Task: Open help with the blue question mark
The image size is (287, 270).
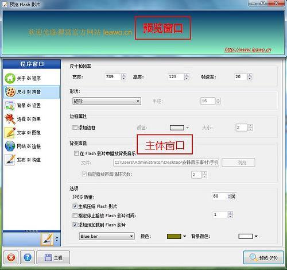Action: click(28, 257)
